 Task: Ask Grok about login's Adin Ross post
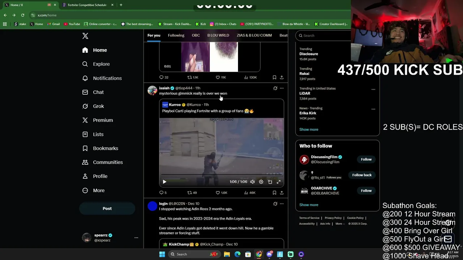point(275,204)
